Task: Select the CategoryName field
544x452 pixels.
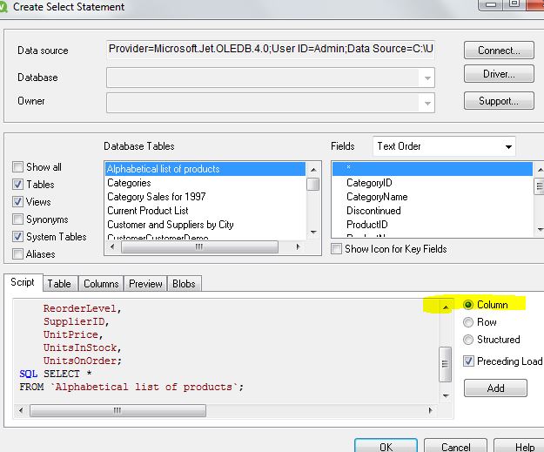Action: click(433, 197)
